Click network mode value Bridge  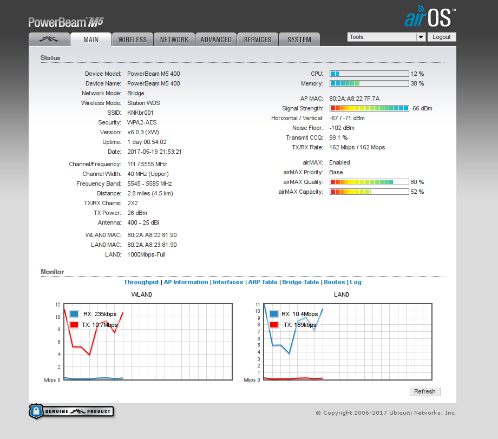136,94
